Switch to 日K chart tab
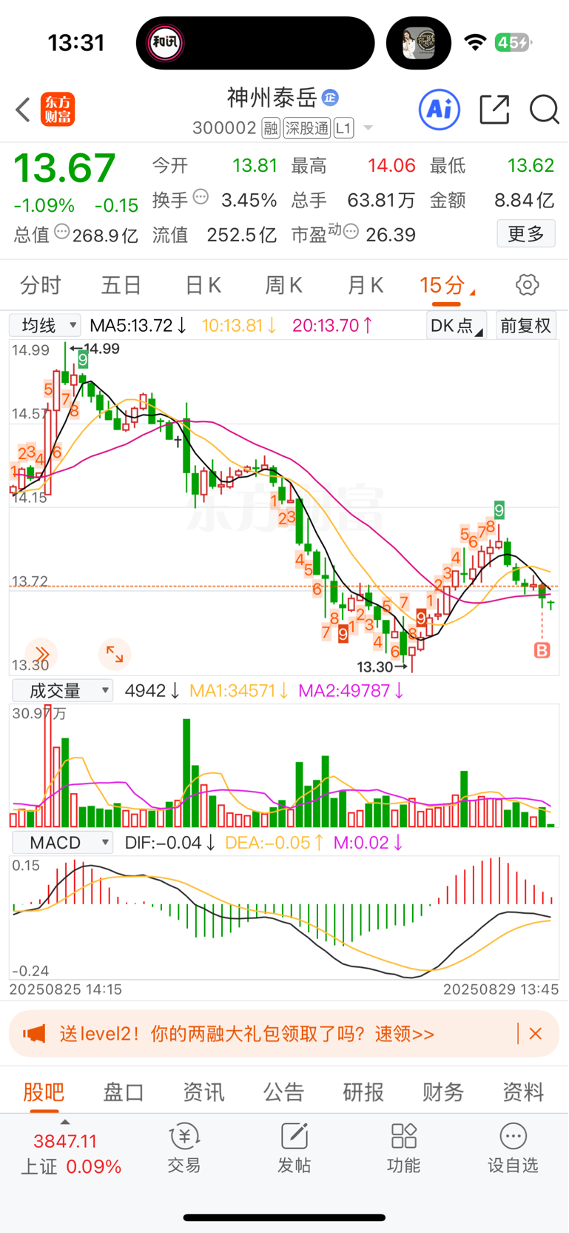 pyautogui.click(x=203, y=285)
